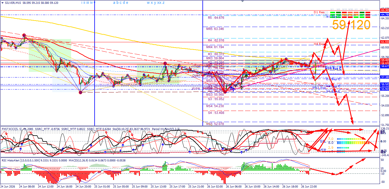Select the R5 : 64.676 pivot label
Viewport: 389px width, 189px height.
pos(216,18)
